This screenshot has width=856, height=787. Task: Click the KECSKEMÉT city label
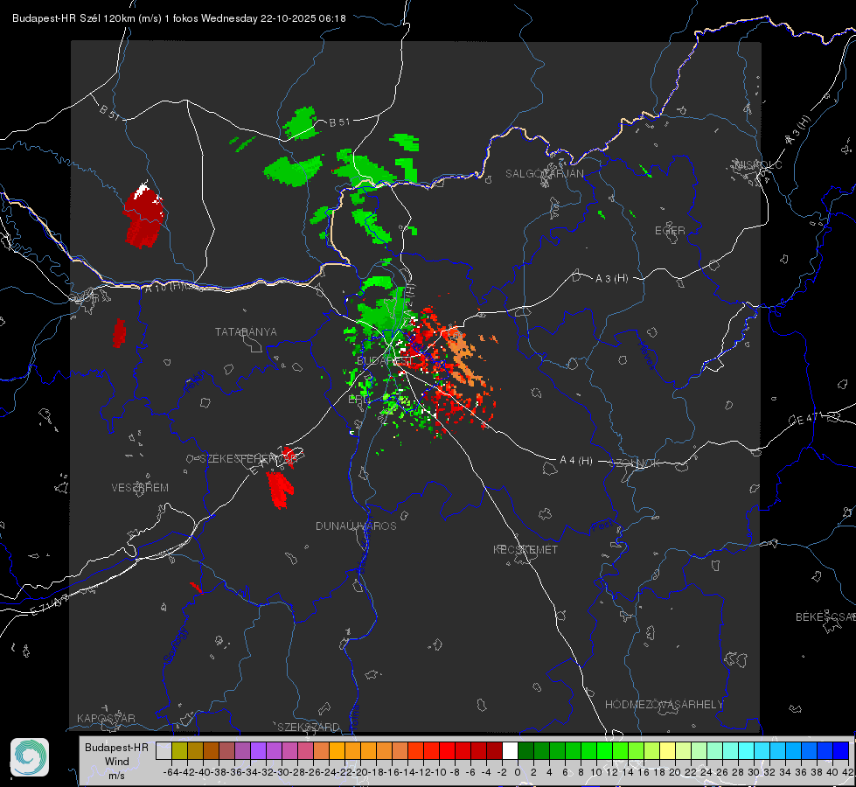coord(525,549)
